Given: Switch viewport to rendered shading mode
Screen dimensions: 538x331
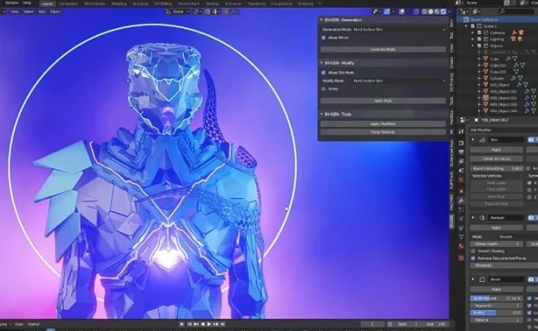Looking at the screenshot, I should tap(443, 11).
